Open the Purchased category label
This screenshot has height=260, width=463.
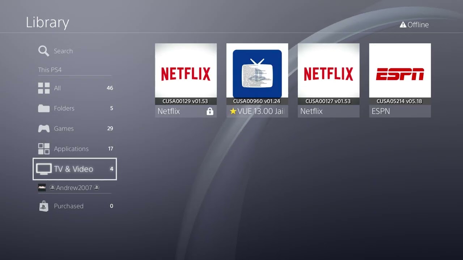(69, 206)
